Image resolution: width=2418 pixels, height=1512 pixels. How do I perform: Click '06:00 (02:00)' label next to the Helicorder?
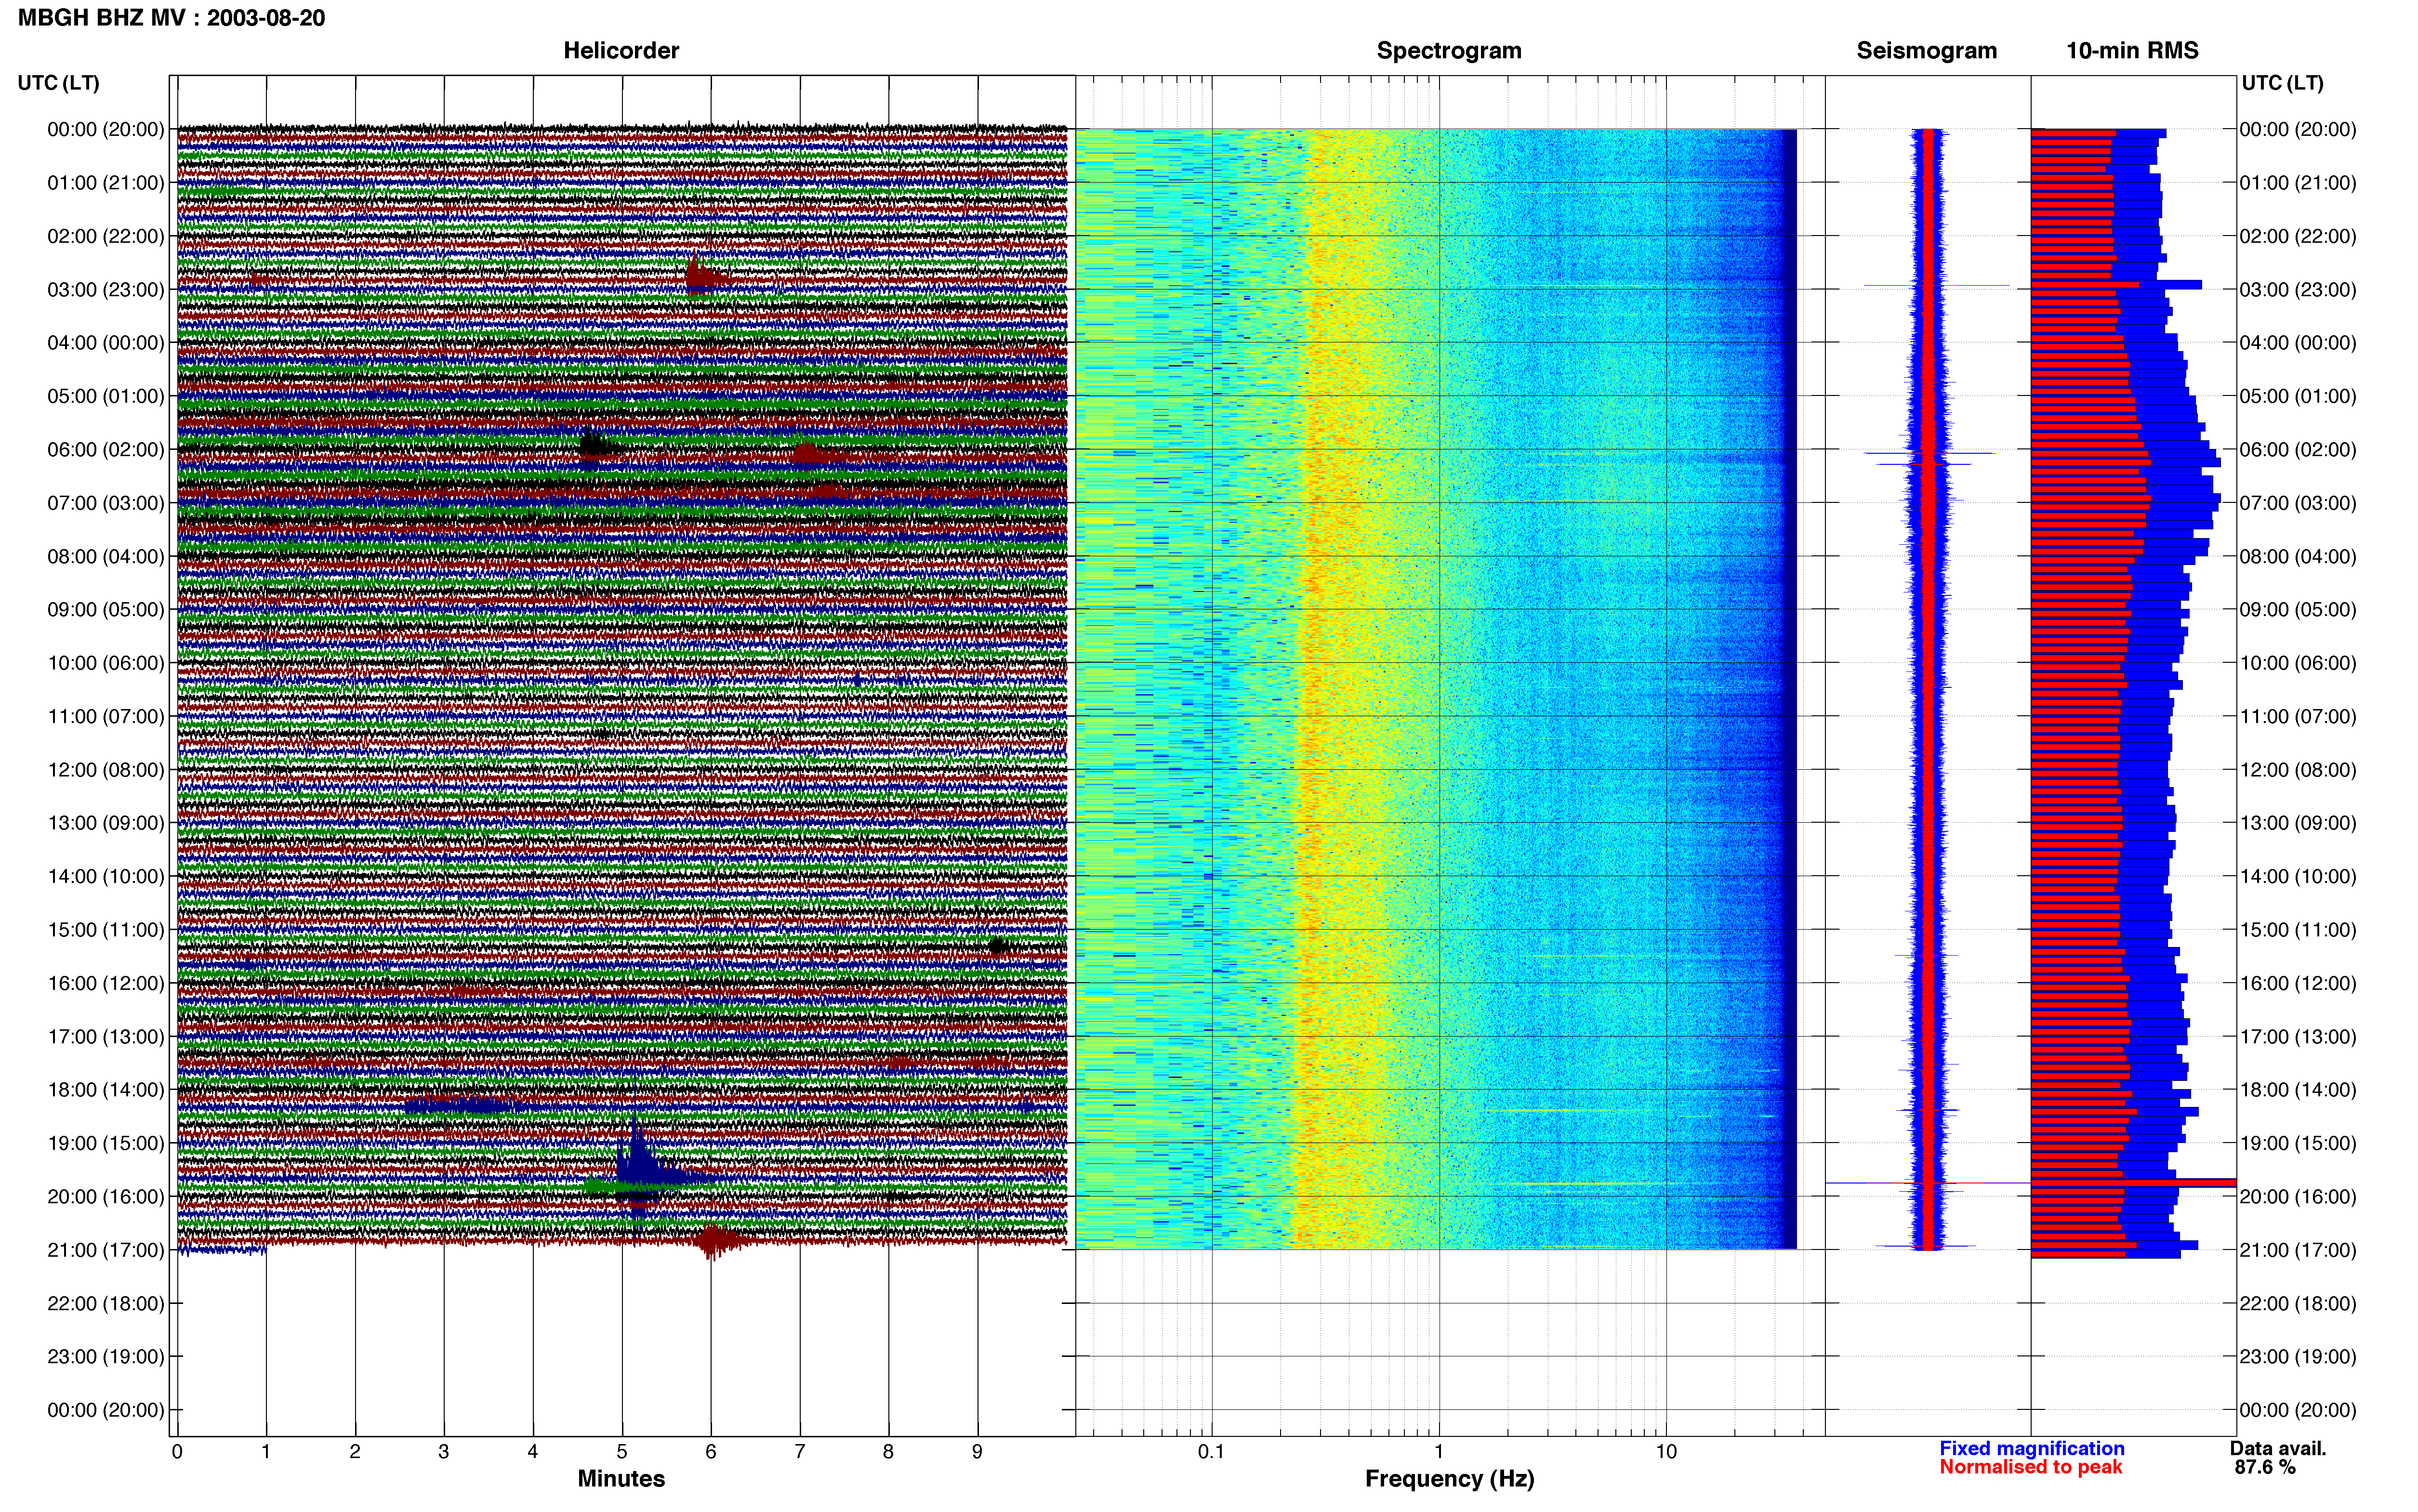coord(106,450)
